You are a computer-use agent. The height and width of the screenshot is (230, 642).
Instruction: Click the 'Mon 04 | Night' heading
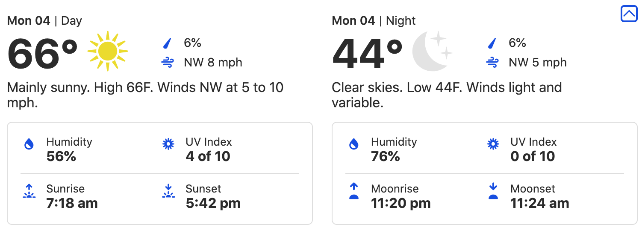click(374, 20)
